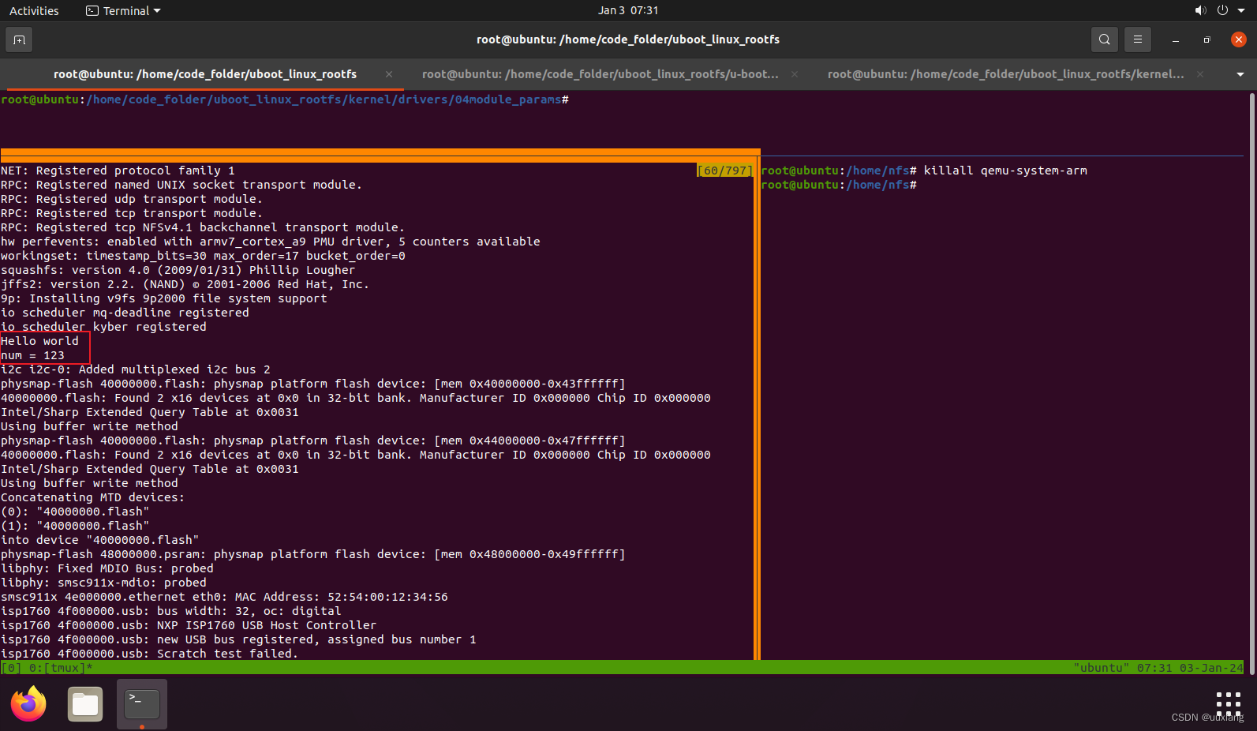This screenshot has width=1257, height=731.
Task: Select the Terminal icon in dock
Action: pyautogui.click(x=142, y=703)
